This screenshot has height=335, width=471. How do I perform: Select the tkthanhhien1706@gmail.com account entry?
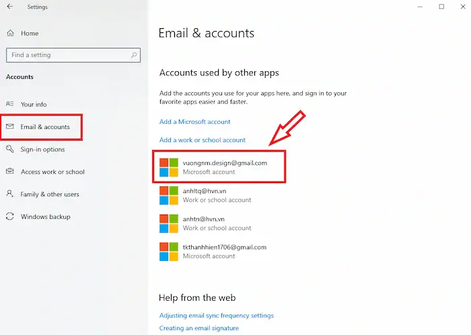click(x=213, y=252)
